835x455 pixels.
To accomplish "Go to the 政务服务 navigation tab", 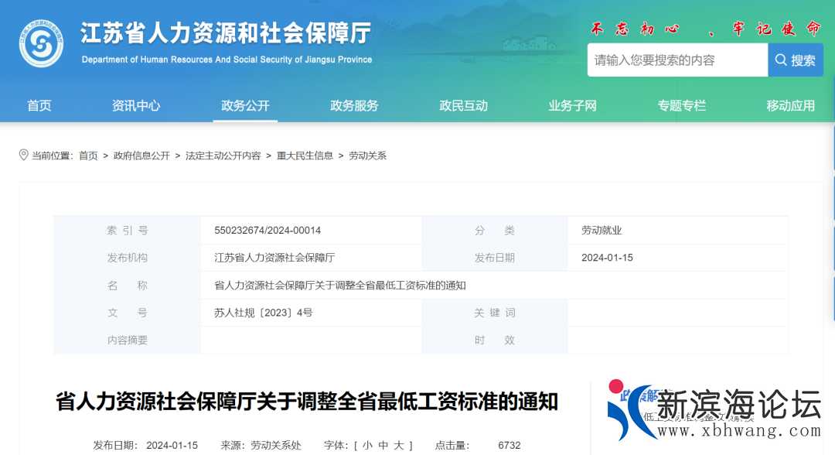I will tap(354, 106).
